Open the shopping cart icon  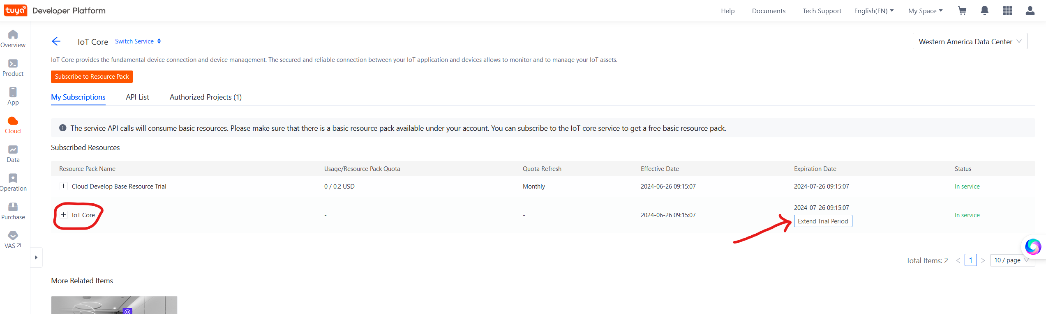(962, 11)
